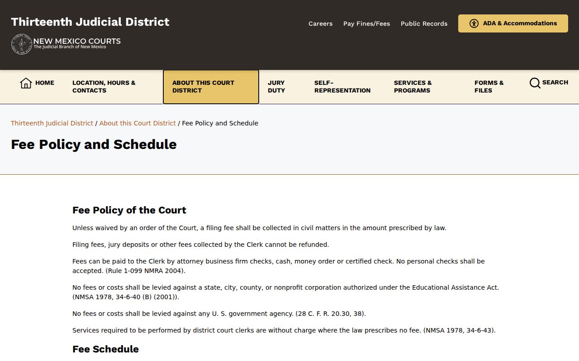Screen dimensions: 579x361
Task: Click the search magnifying glass icon
Action: [535, 83]
